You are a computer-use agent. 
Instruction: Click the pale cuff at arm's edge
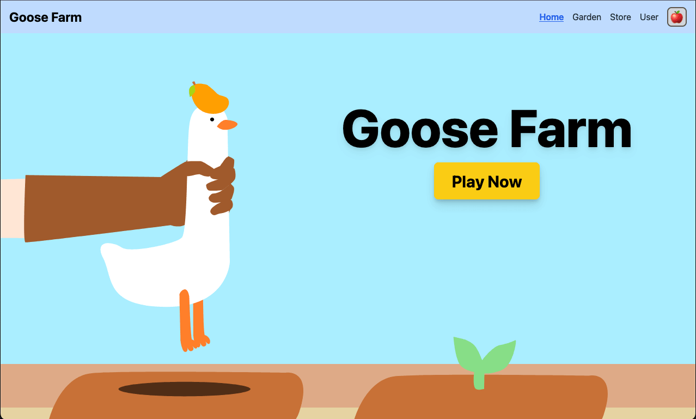point(13,208)
